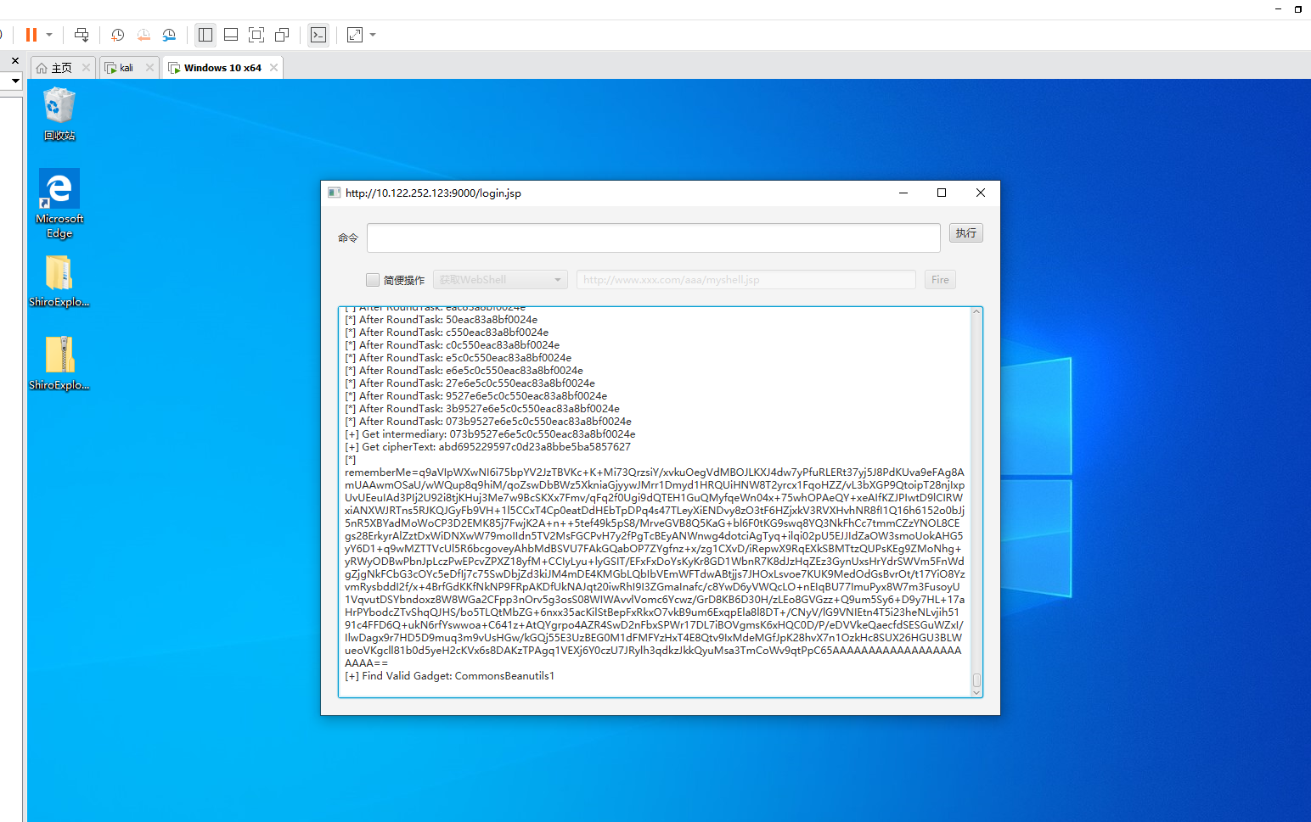Switch to unity mode icon
The image size is (1311, 822).
[x=282, y=35]
